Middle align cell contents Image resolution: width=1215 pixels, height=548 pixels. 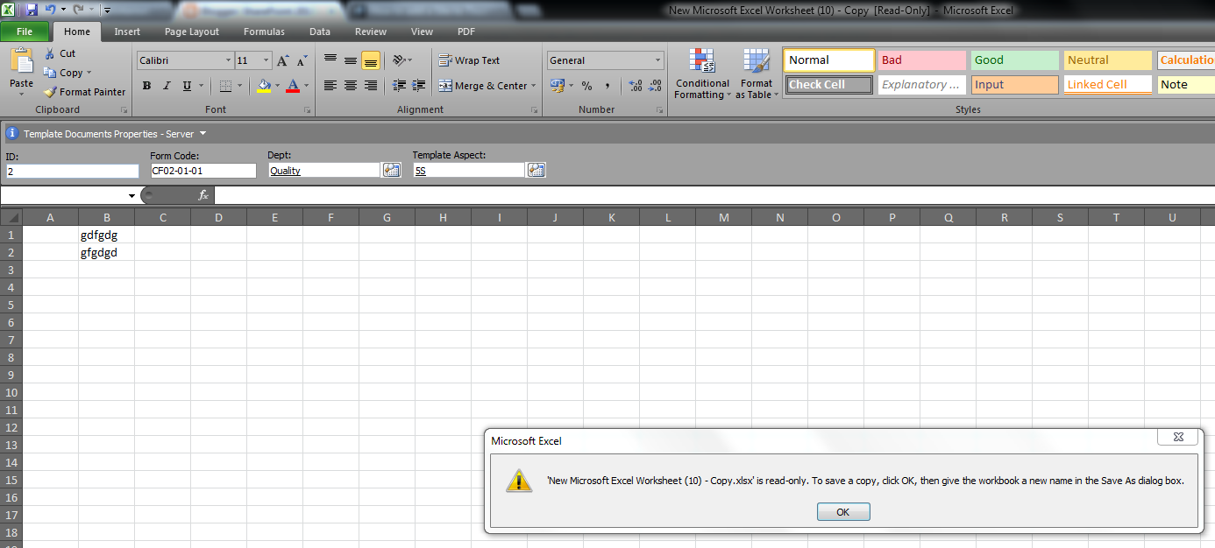pyautogui.click(x=351, y=60)
